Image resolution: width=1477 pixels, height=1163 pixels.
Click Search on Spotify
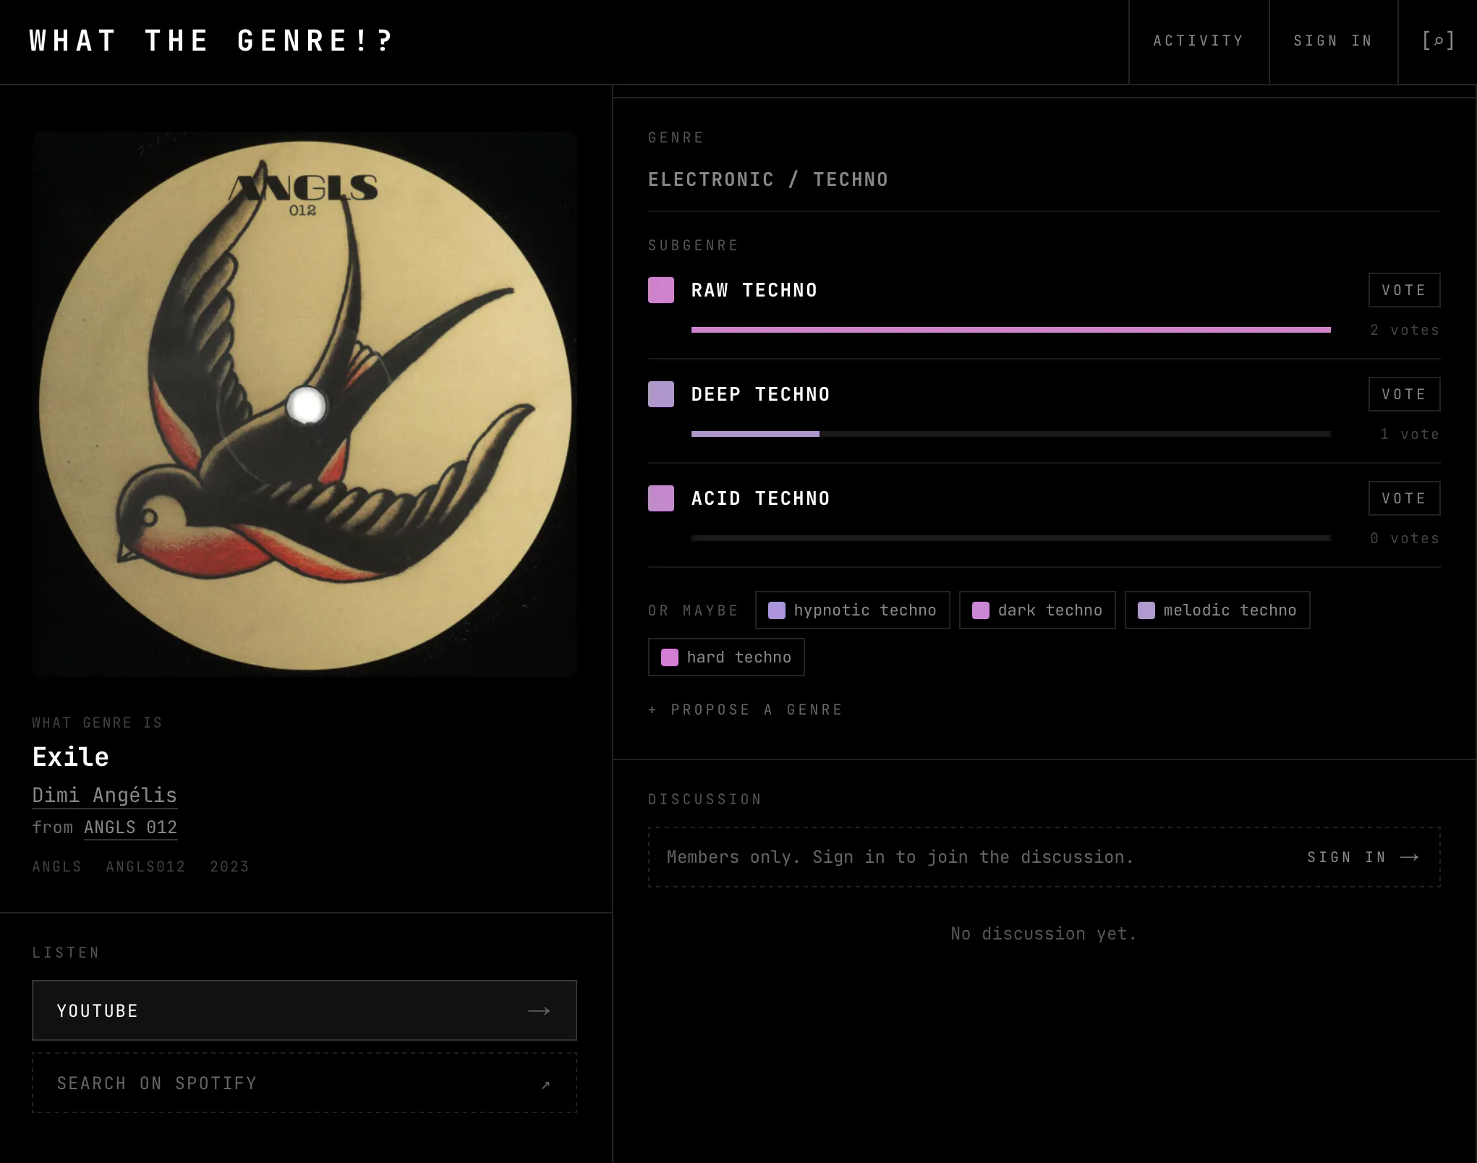(x=305, y=1083)
